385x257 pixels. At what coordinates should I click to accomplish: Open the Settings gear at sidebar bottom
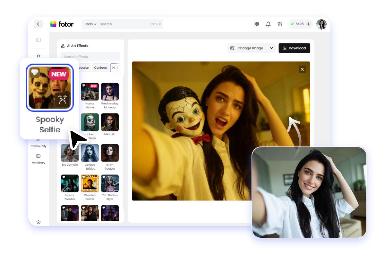tap(38, 222)
